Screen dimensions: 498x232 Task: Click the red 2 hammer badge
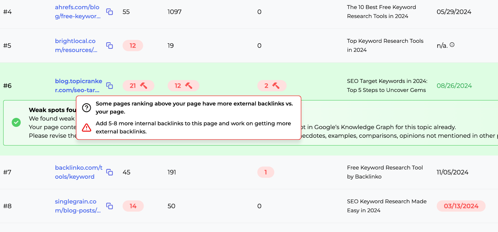click(272, 86)
